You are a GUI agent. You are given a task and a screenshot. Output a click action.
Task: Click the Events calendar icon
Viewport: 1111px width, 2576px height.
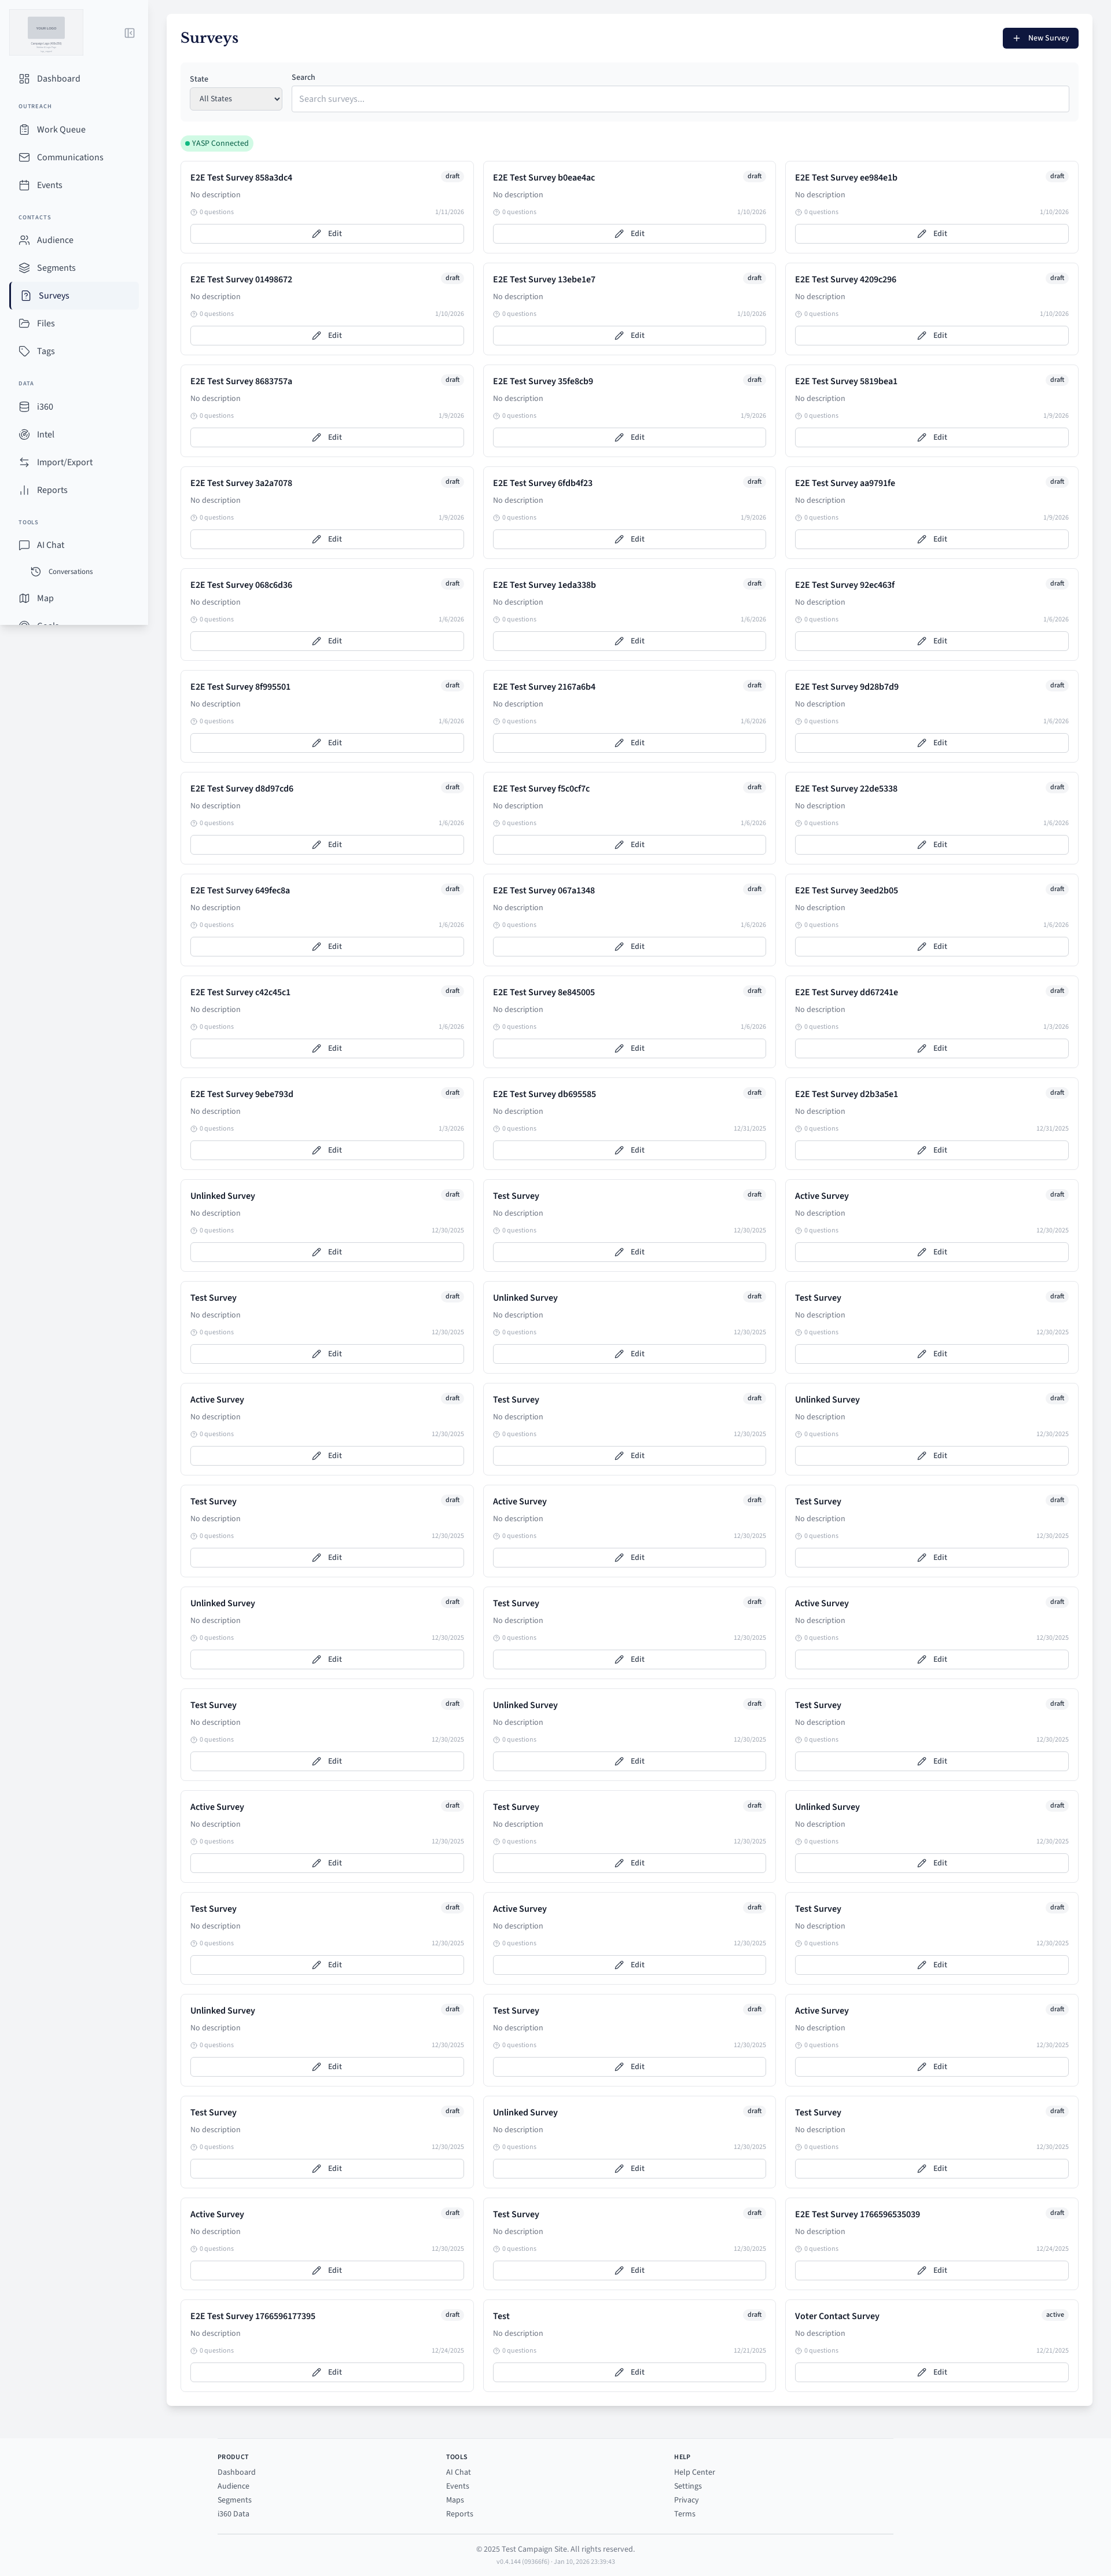pyautogui.click(x=24, y=185)
